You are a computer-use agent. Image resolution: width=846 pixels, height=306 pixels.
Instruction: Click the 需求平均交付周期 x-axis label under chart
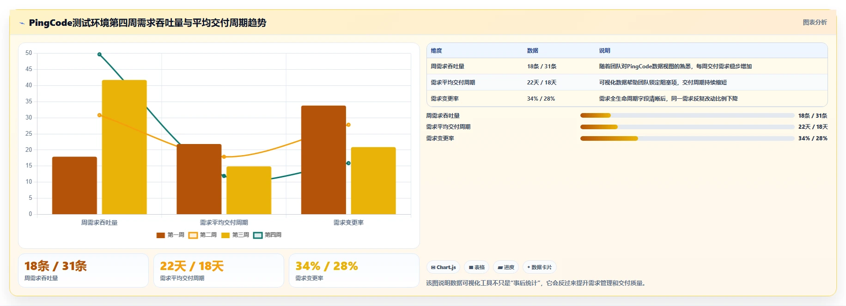[224, 222]
